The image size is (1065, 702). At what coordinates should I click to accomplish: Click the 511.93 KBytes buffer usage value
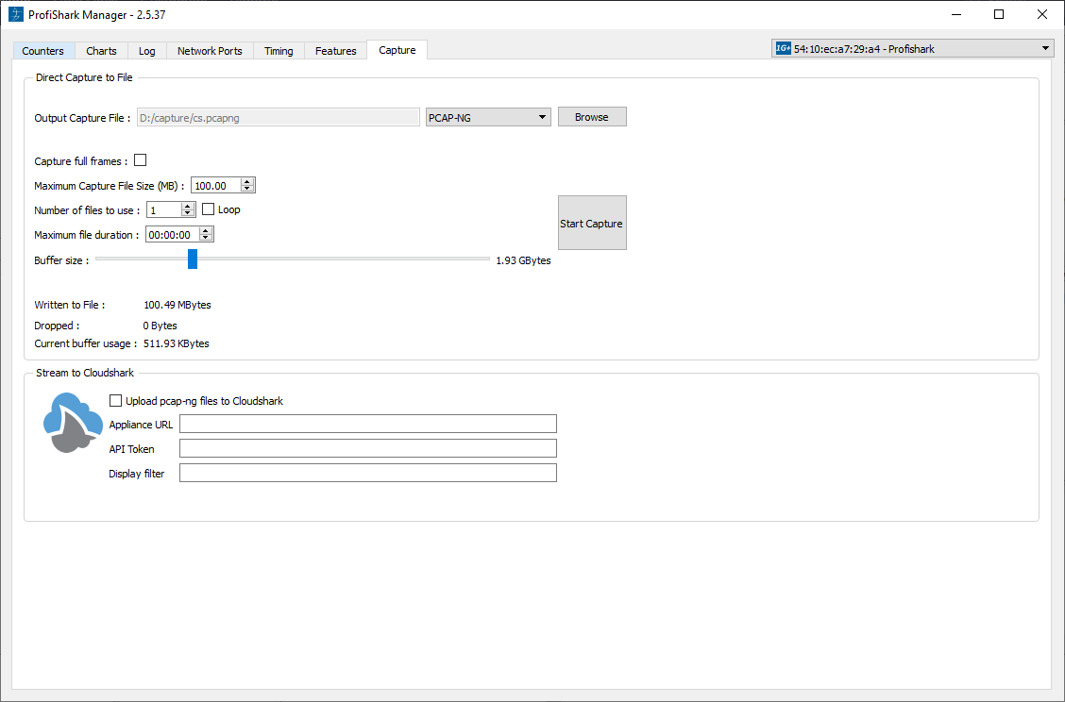coord(177,343)
